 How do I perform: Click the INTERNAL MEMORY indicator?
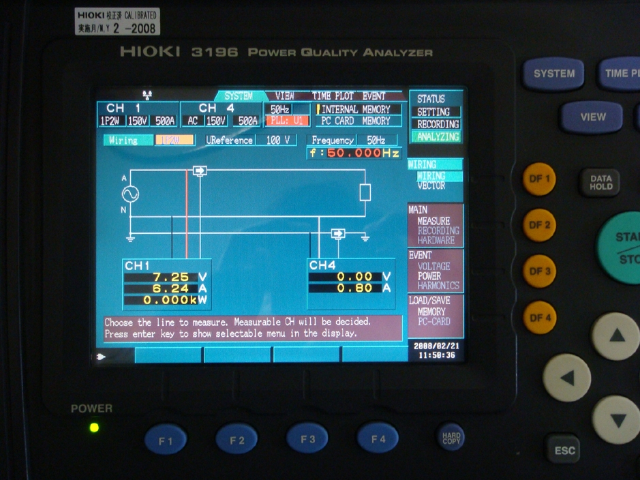pos(359,109)
